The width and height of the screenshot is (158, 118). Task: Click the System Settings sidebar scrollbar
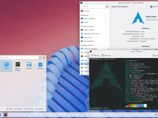[x=108, y=49]
